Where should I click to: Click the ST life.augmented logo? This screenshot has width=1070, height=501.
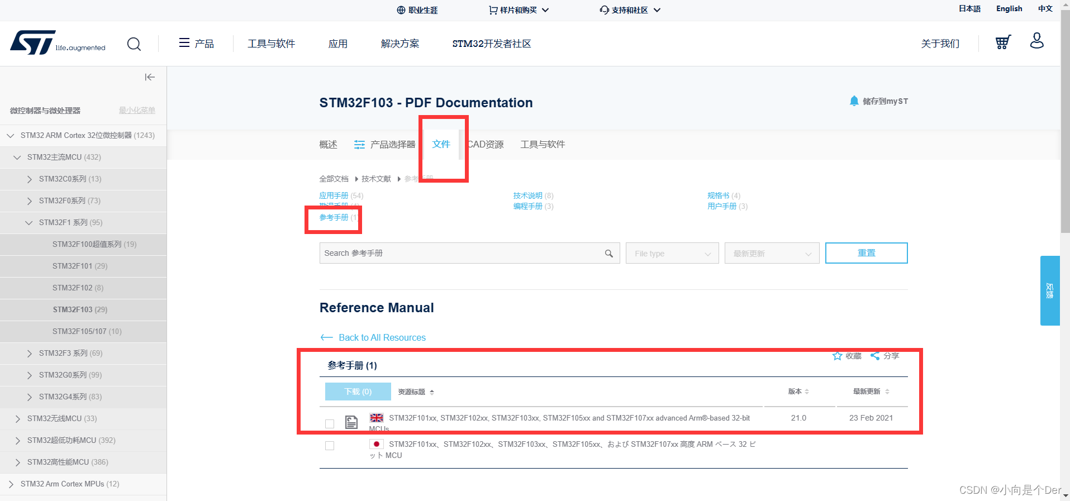point(58,43)
